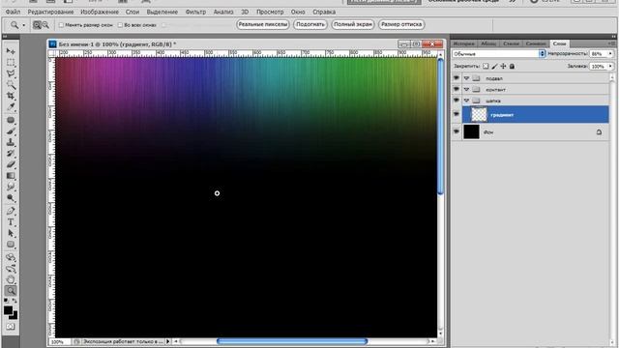This screenshot has height=348, width=619.
Task: Toggle Quick Mask mode icon
Action: pos(11,327)
